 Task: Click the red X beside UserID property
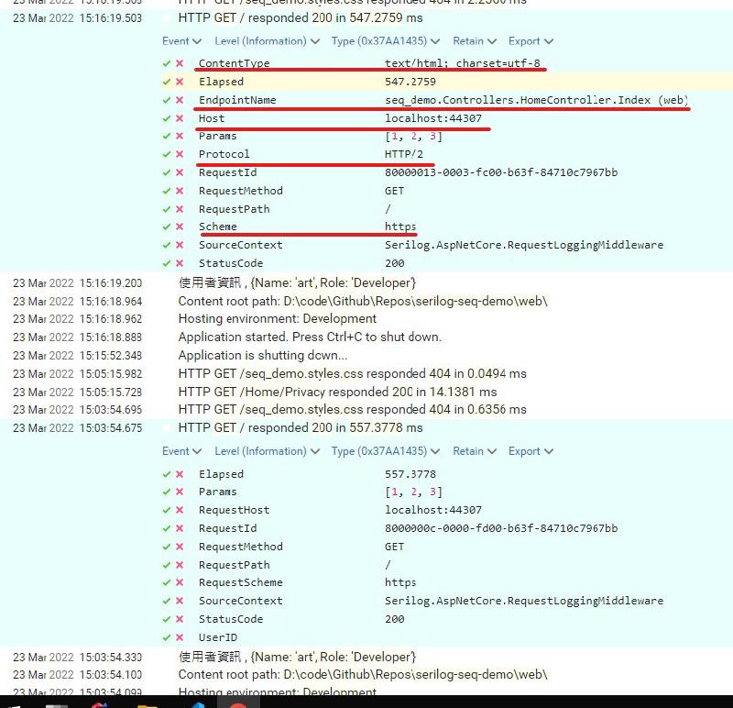pos(180,637)
